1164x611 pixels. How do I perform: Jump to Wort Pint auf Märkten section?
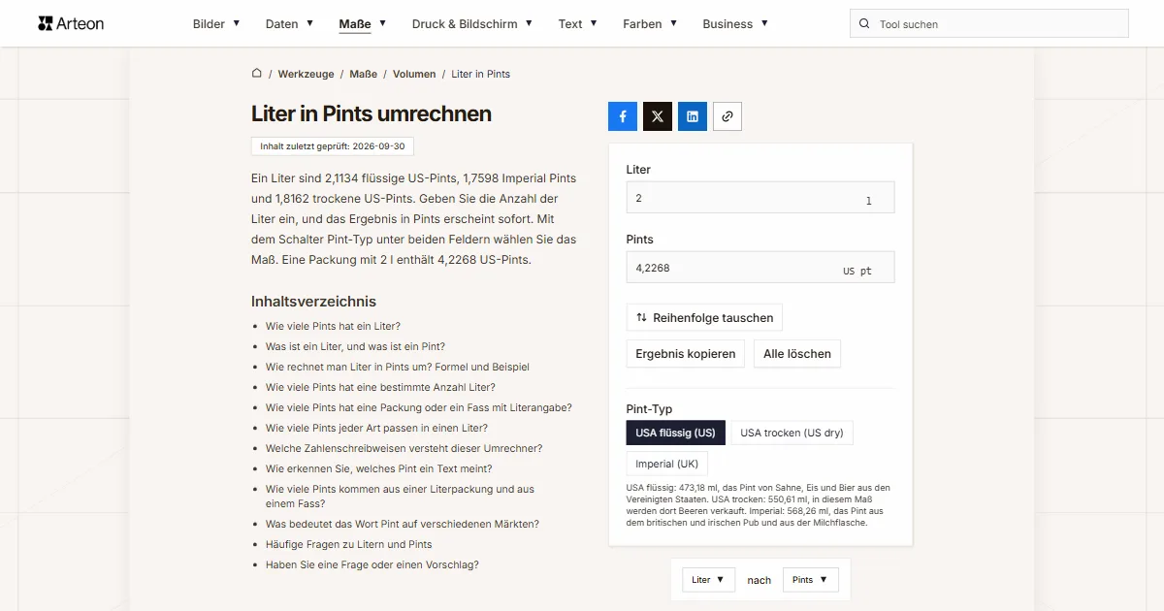pyautogui.click(x=403, y=524)
